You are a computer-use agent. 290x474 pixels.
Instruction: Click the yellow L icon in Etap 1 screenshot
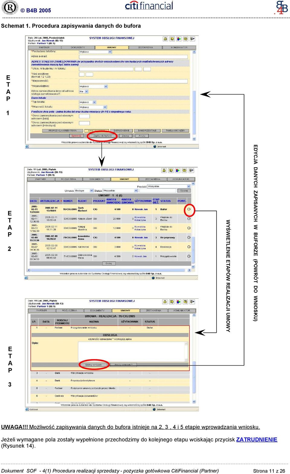[x=172, y=39]
